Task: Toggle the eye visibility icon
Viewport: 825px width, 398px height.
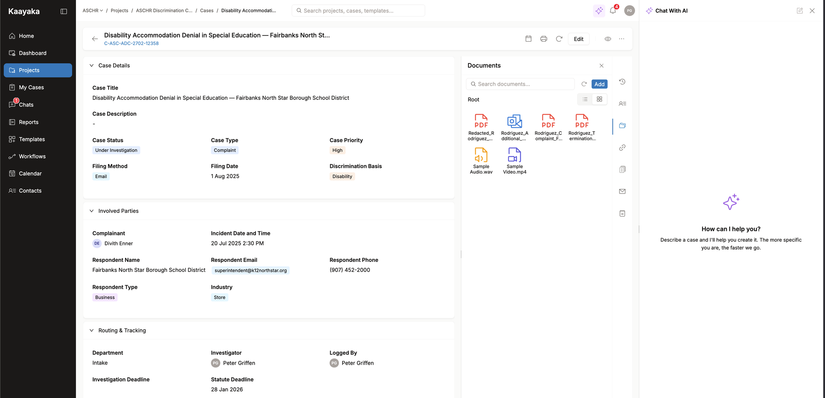Action: (608, 39)
